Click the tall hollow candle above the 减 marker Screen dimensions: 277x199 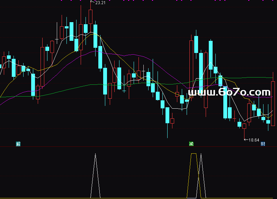pyautogui.click(x=191, y=69)
